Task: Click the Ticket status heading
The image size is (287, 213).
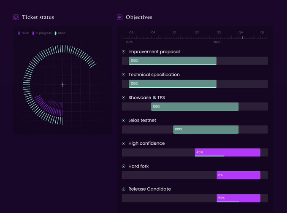Action: 38,17
